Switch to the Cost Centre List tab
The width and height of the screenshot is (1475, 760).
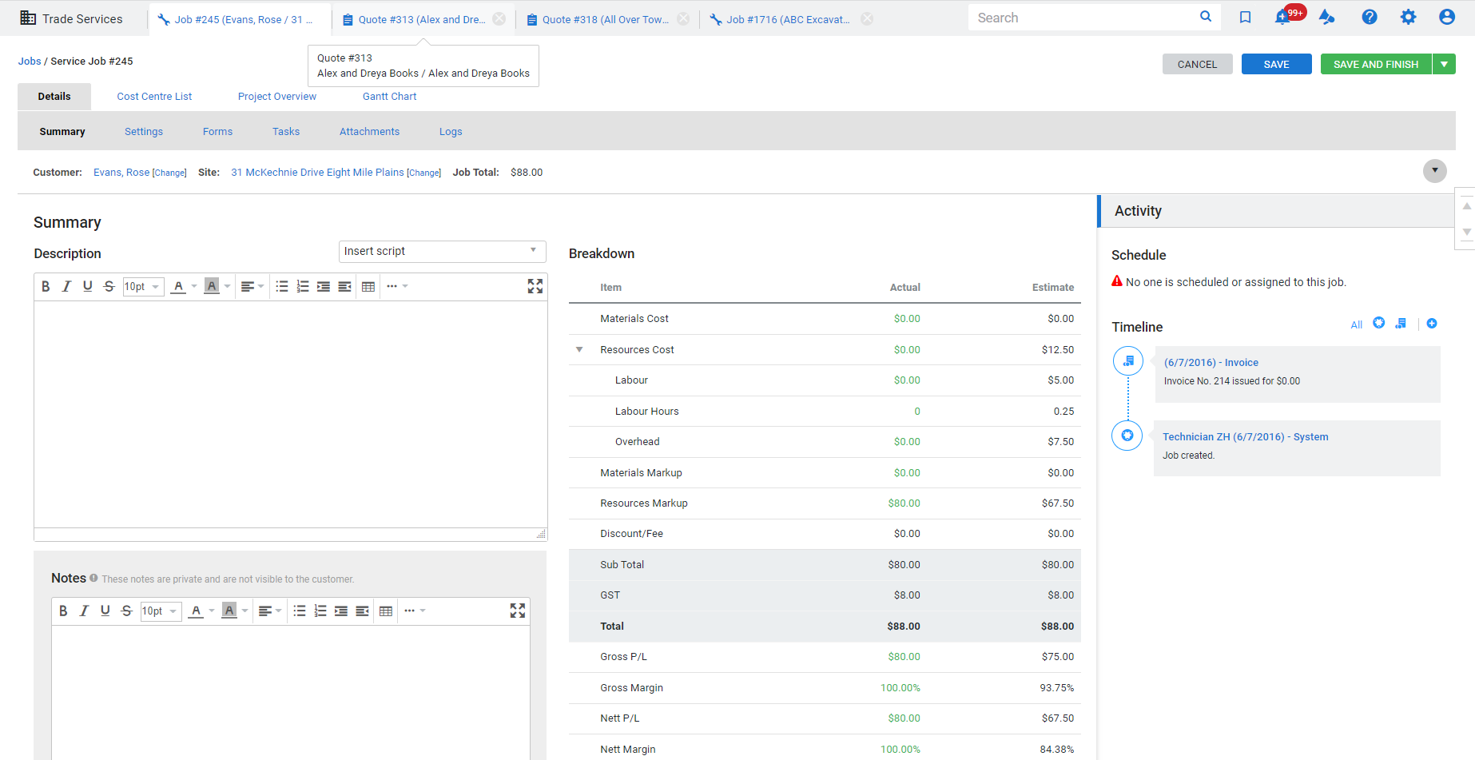point(154,97)
